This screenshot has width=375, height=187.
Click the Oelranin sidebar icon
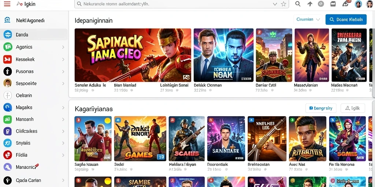[8, 95]
